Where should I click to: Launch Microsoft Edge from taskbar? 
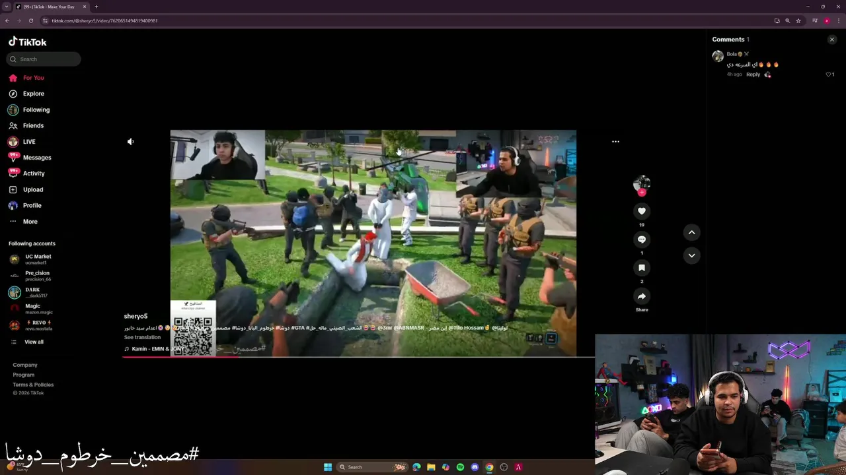click(416, 467)
